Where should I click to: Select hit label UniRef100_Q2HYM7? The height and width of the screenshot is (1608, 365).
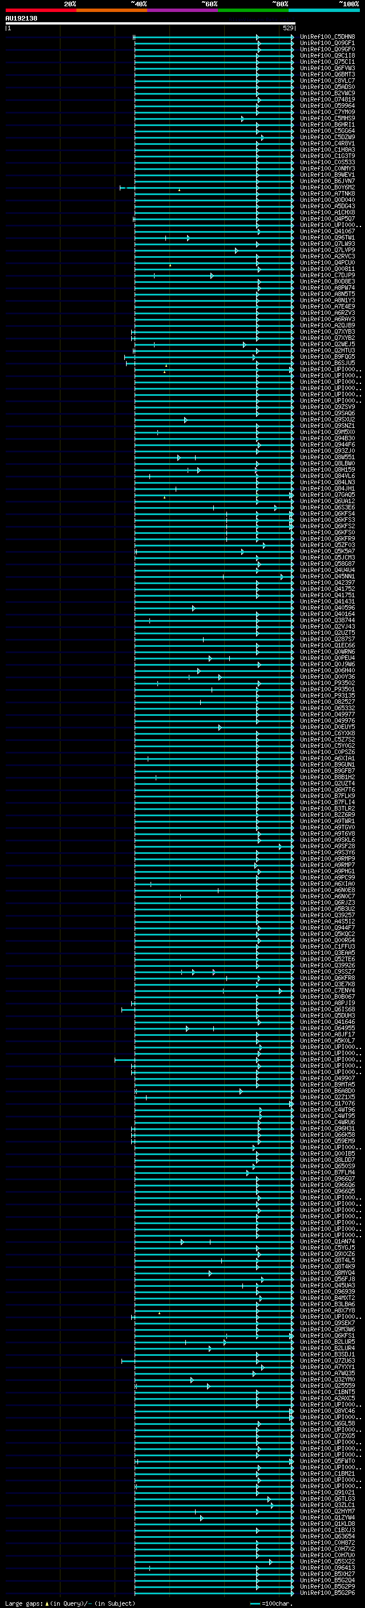[327, 1511]
